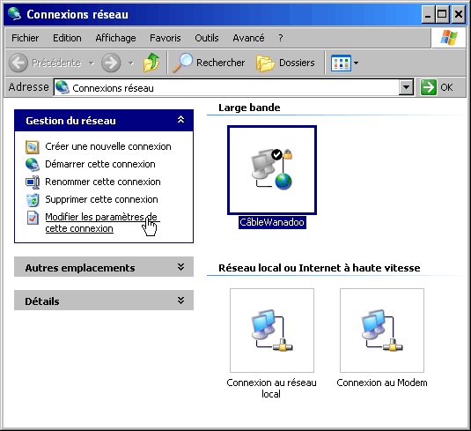Image resolution: width=471 pixels, height=431 pixels.
Task: Open the Avancé menu
Action: [x=248, y=38]
